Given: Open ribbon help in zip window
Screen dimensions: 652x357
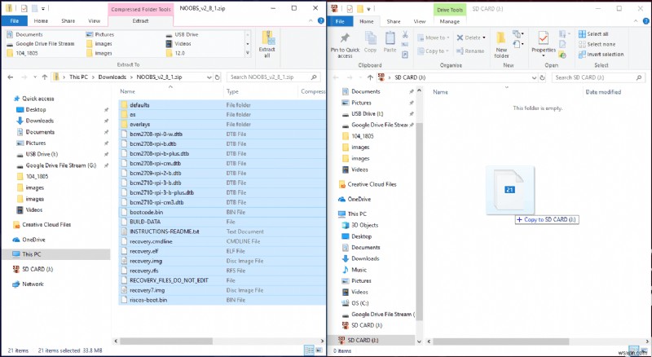Looking at the screenshot, I should click(320, 20).
